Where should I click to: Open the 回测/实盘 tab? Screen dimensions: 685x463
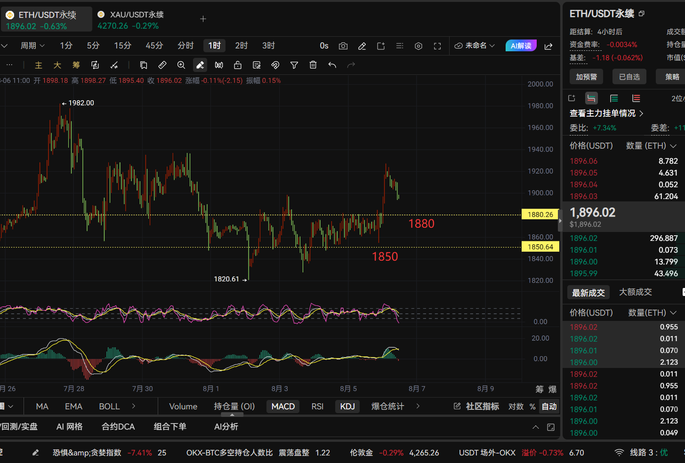[x=19, y=427]
